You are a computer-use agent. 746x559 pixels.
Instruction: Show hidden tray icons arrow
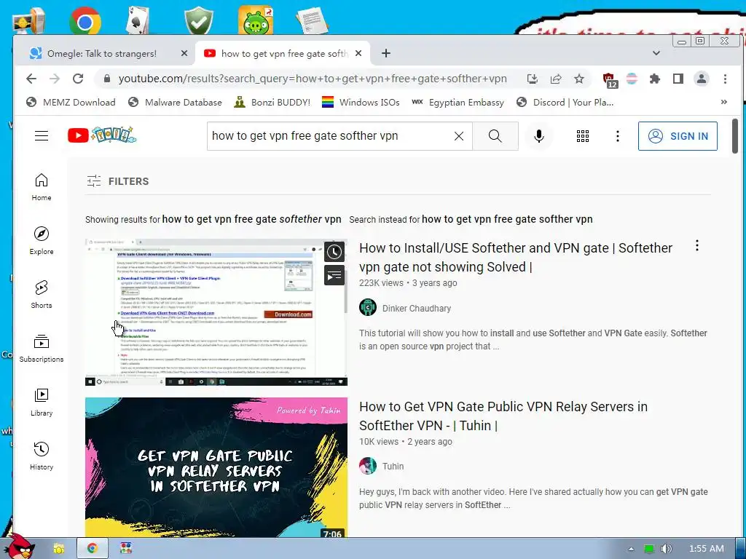[x=631, y=549]
